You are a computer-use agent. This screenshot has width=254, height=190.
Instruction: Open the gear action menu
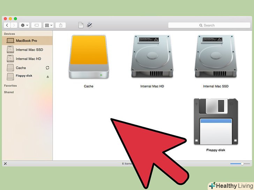click(x=24, y=25)
